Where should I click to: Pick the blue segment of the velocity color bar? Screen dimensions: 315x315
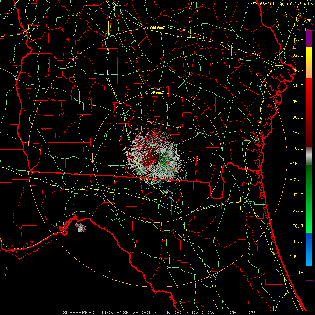[x=309, y=250]
